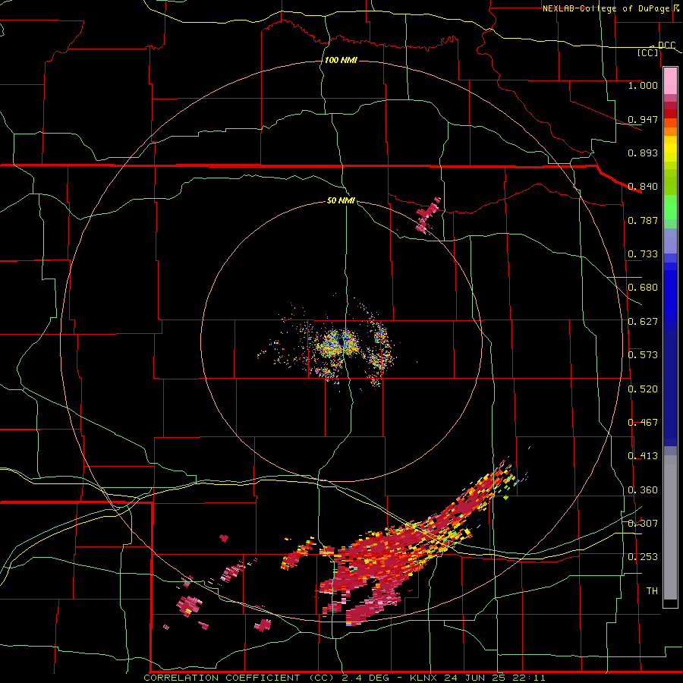The width and height of the screenshot is (683, 683).
Task: Click the 50 NMI range ring label
Action: pyautogui.click(x=341, y=200)
